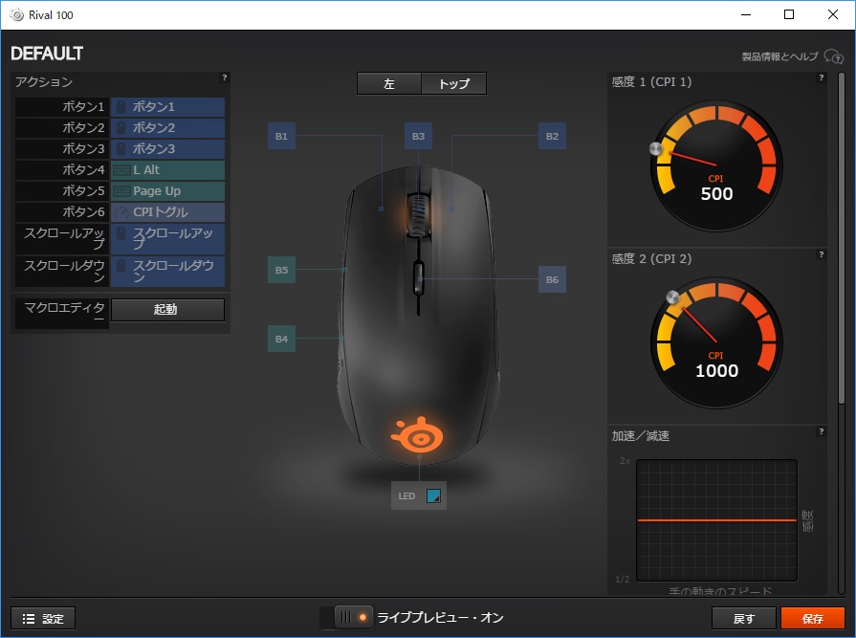
Task: Change the ボタン4 L Alt assignment
Action: point(167,170)
